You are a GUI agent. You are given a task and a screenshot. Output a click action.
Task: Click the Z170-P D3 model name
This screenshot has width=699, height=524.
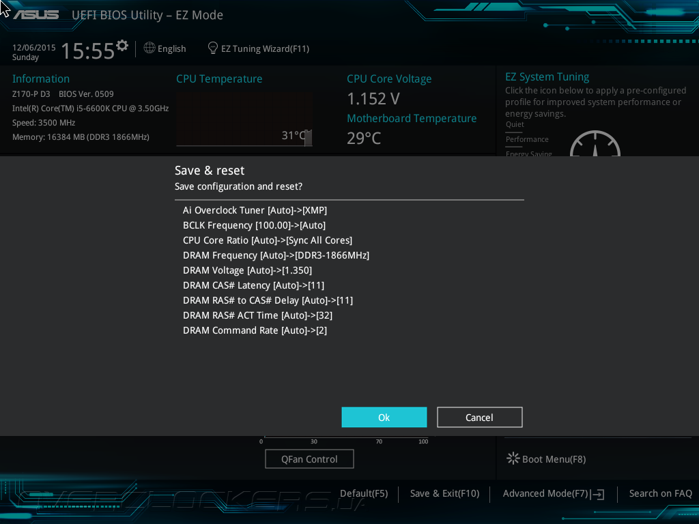[31, 94]
